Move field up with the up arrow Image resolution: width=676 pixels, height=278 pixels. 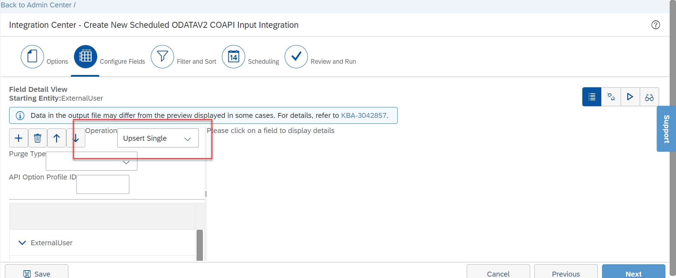pyautogui.click(x=57, y=138)
